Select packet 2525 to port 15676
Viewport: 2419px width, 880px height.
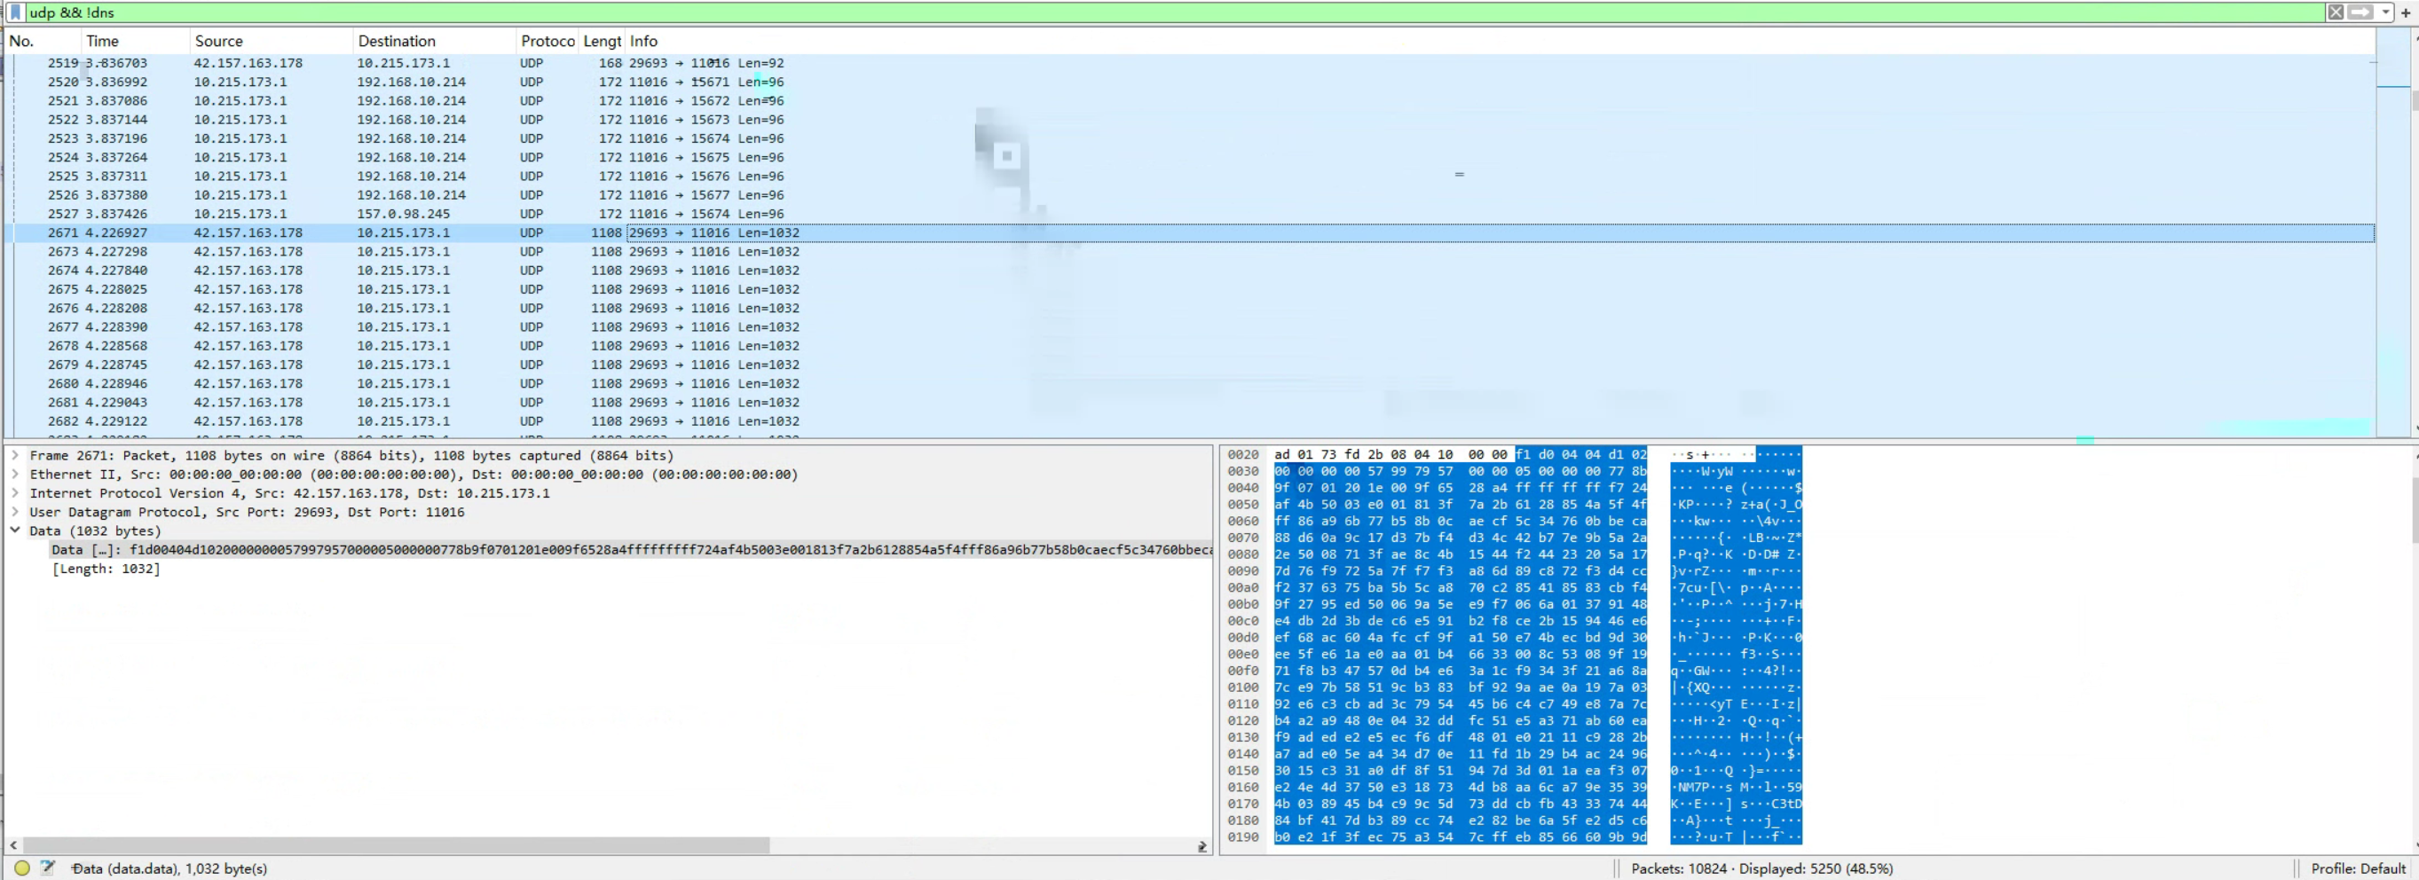click(x=1189, y=176)
